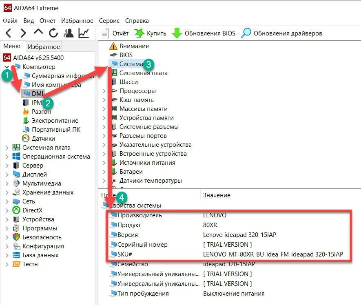Switch to the Меню tab
This screenshot has height=305, width=361.
pyautogui.click(x=12, y=46)
